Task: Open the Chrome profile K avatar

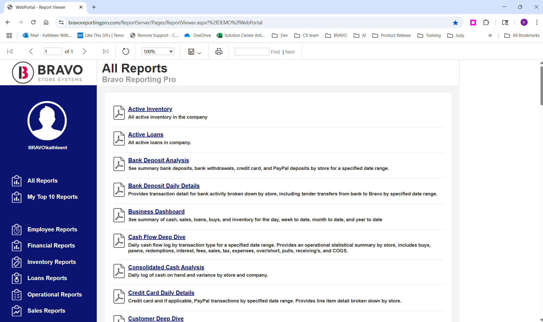Action: 524,22
